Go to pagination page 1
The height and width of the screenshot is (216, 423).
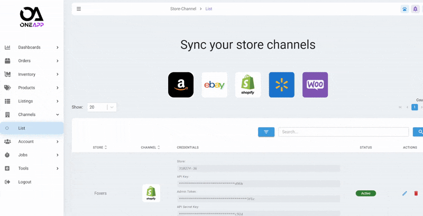(415, 107)
